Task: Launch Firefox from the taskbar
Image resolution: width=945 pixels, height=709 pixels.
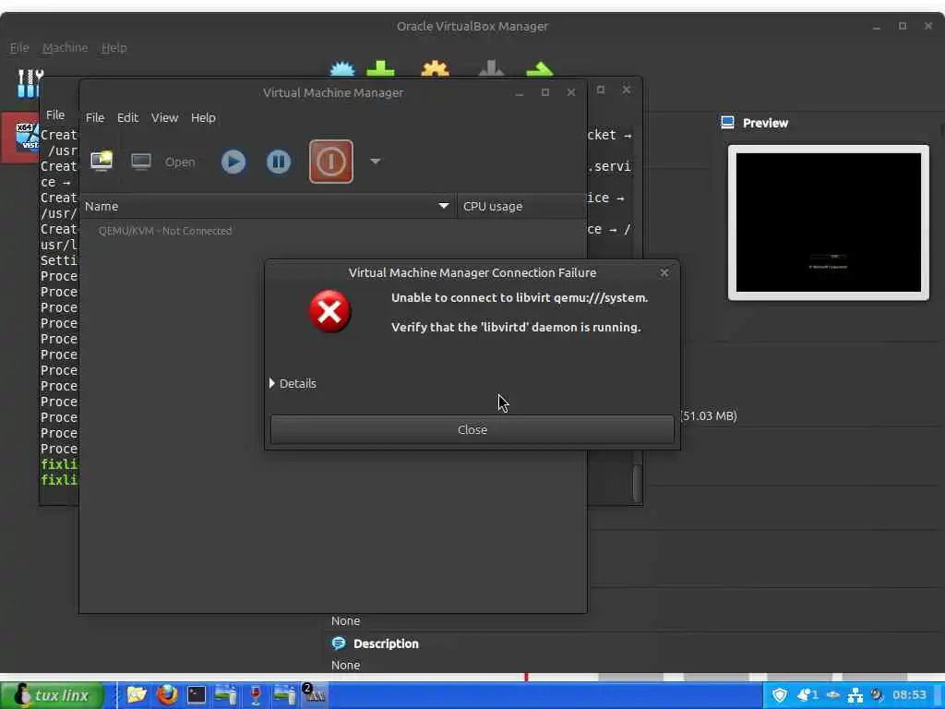Action: tap(167, 695)
